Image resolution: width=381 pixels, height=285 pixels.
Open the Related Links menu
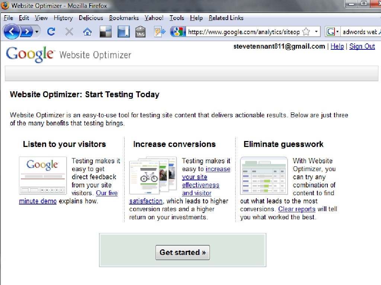pyautogui.click(x=226, y=18)
